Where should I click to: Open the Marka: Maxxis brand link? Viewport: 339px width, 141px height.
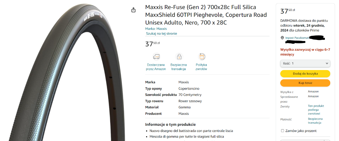tap(156, 29)
